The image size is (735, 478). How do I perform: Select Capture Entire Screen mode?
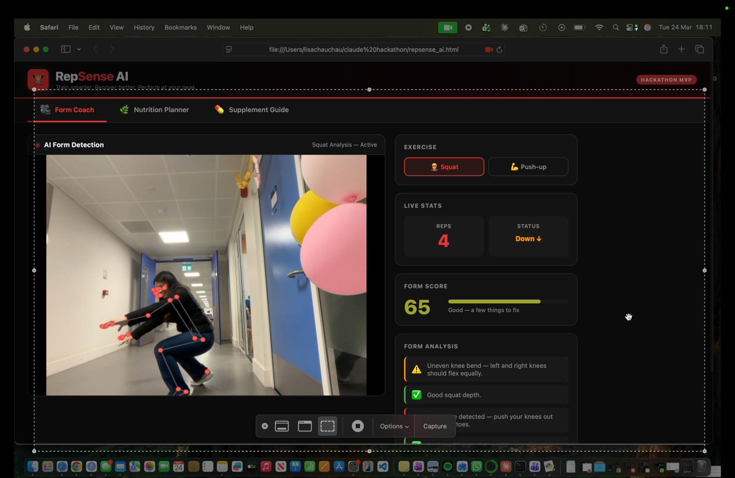point(282,426)
